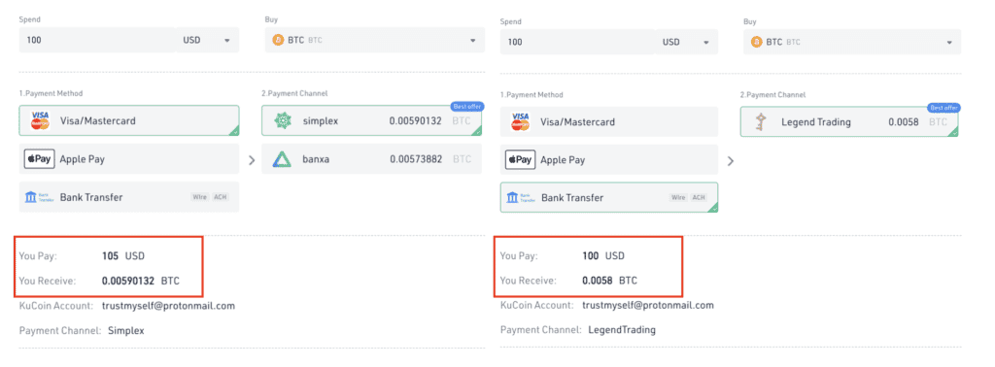Select Apple Pay payment method in right panel
Image resolution: width=995 pixels, height=367 pixels.
point(609,160)
